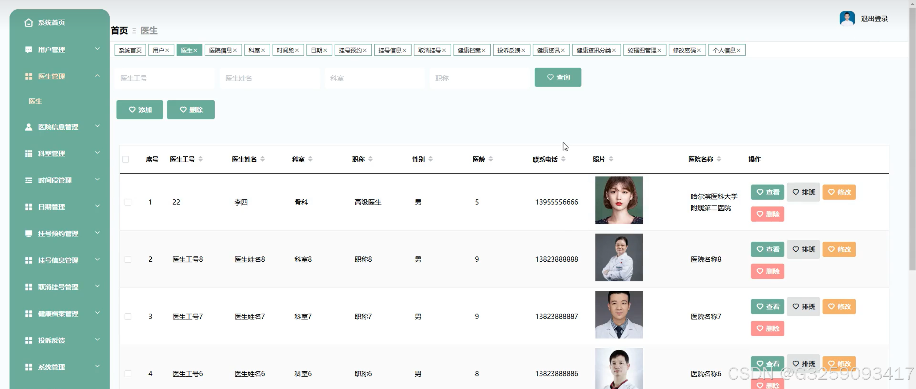Click the grid icon beside 挂号信息管理

tap(28, 260)
